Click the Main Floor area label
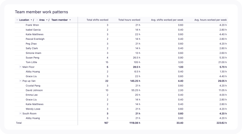The image size is (242, 134). [x=28, y=67]
